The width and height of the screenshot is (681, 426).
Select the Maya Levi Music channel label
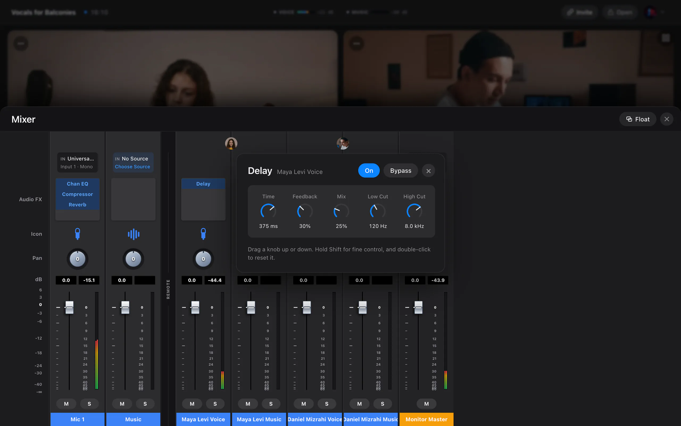pyautogui.click(x=259, y=419)
